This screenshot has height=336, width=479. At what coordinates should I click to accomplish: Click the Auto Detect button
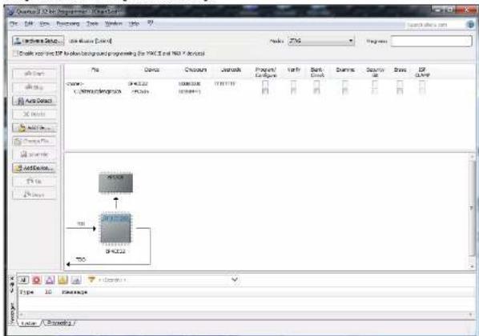34,101
